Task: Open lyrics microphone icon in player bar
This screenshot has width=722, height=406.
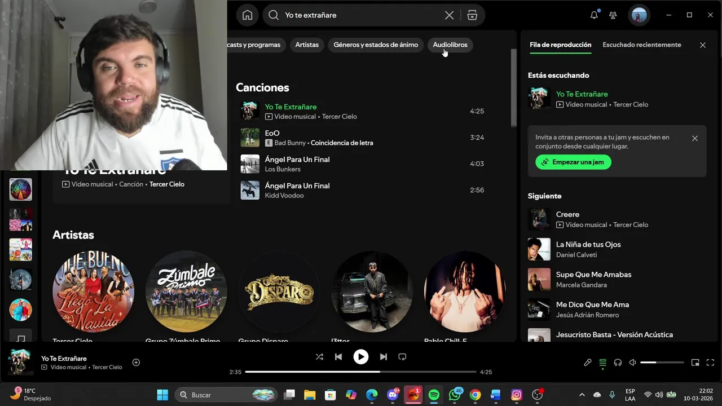Action: [587, 363]
